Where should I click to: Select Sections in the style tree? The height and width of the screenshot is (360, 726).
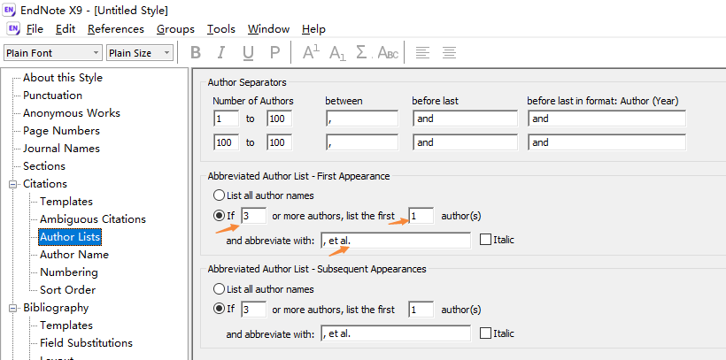44,166
